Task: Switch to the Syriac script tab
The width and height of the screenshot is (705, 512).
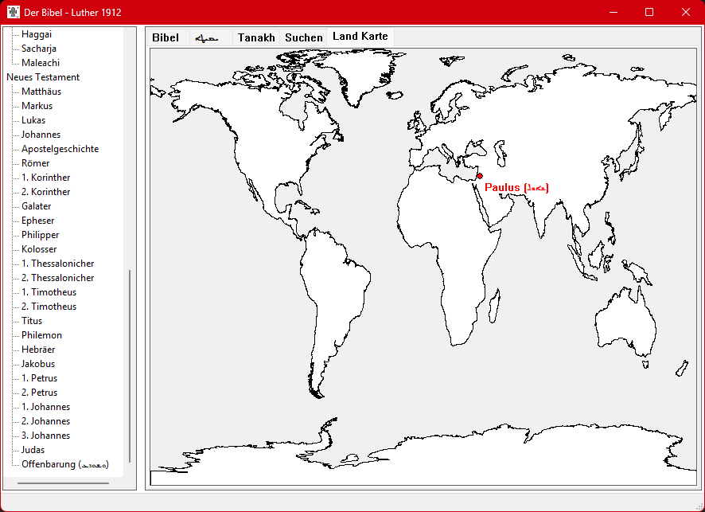Action: [x=208, y=37]
